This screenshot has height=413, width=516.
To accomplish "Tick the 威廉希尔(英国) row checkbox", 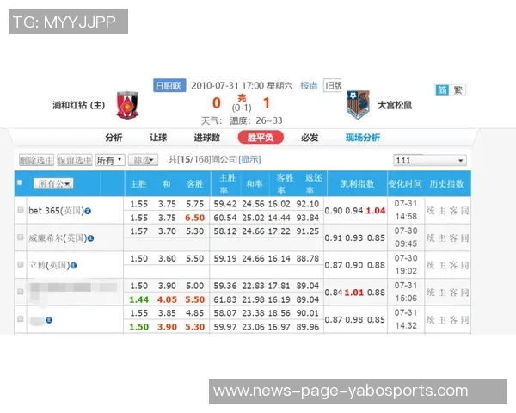I will [21, 237].
